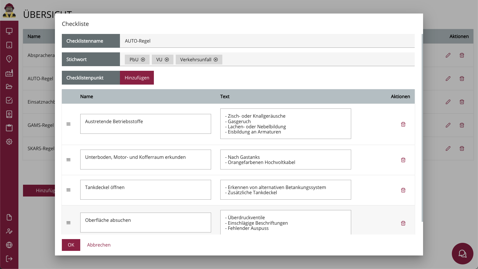This screenshot has width=478, height=269.
Task: Delete the Austretende Betriebsstoffe checklist item
Action: [403, 124]
